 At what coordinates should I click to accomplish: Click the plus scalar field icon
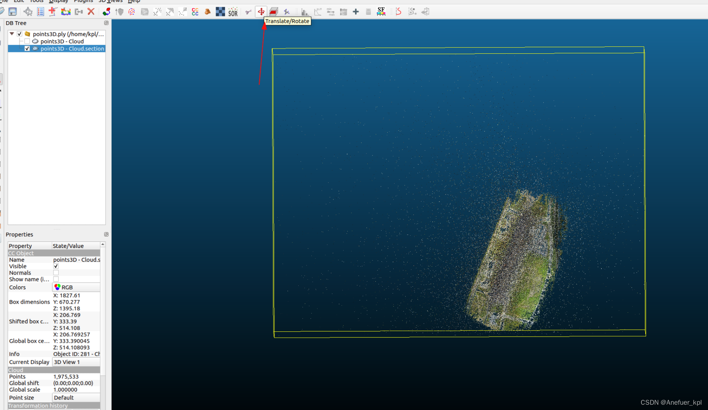(356, 12)
